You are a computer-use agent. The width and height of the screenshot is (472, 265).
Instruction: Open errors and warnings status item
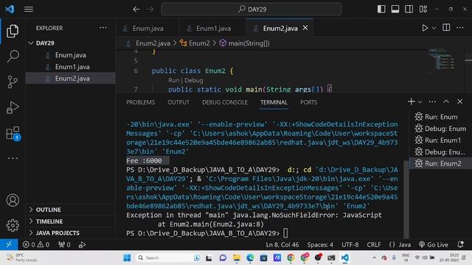coord(36,244)
